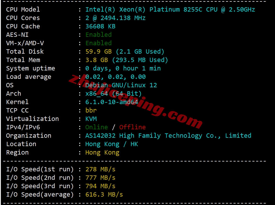275x205 pixels.
Task: Click the average 616.3 MB/s speed
Action: 104,195
